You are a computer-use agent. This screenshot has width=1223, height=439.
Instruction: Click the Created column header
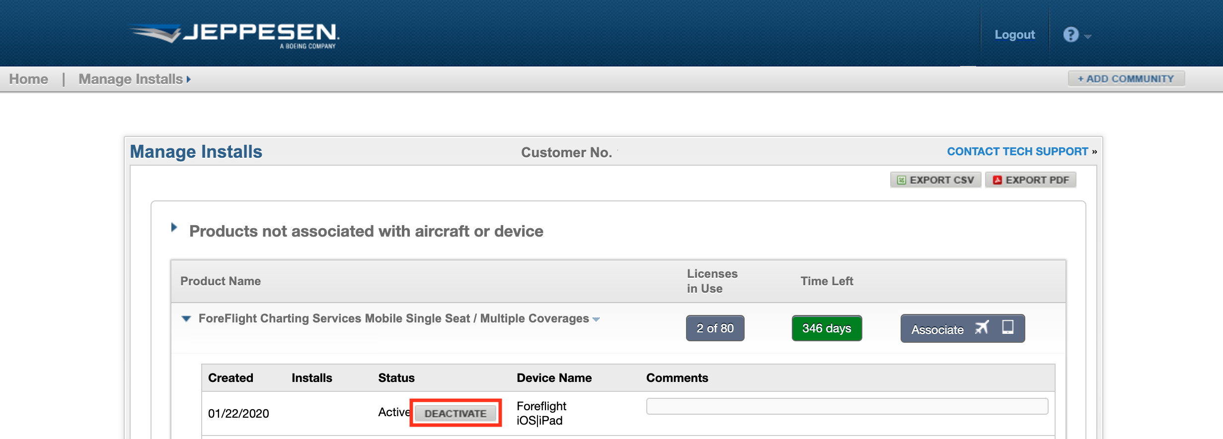230,378
